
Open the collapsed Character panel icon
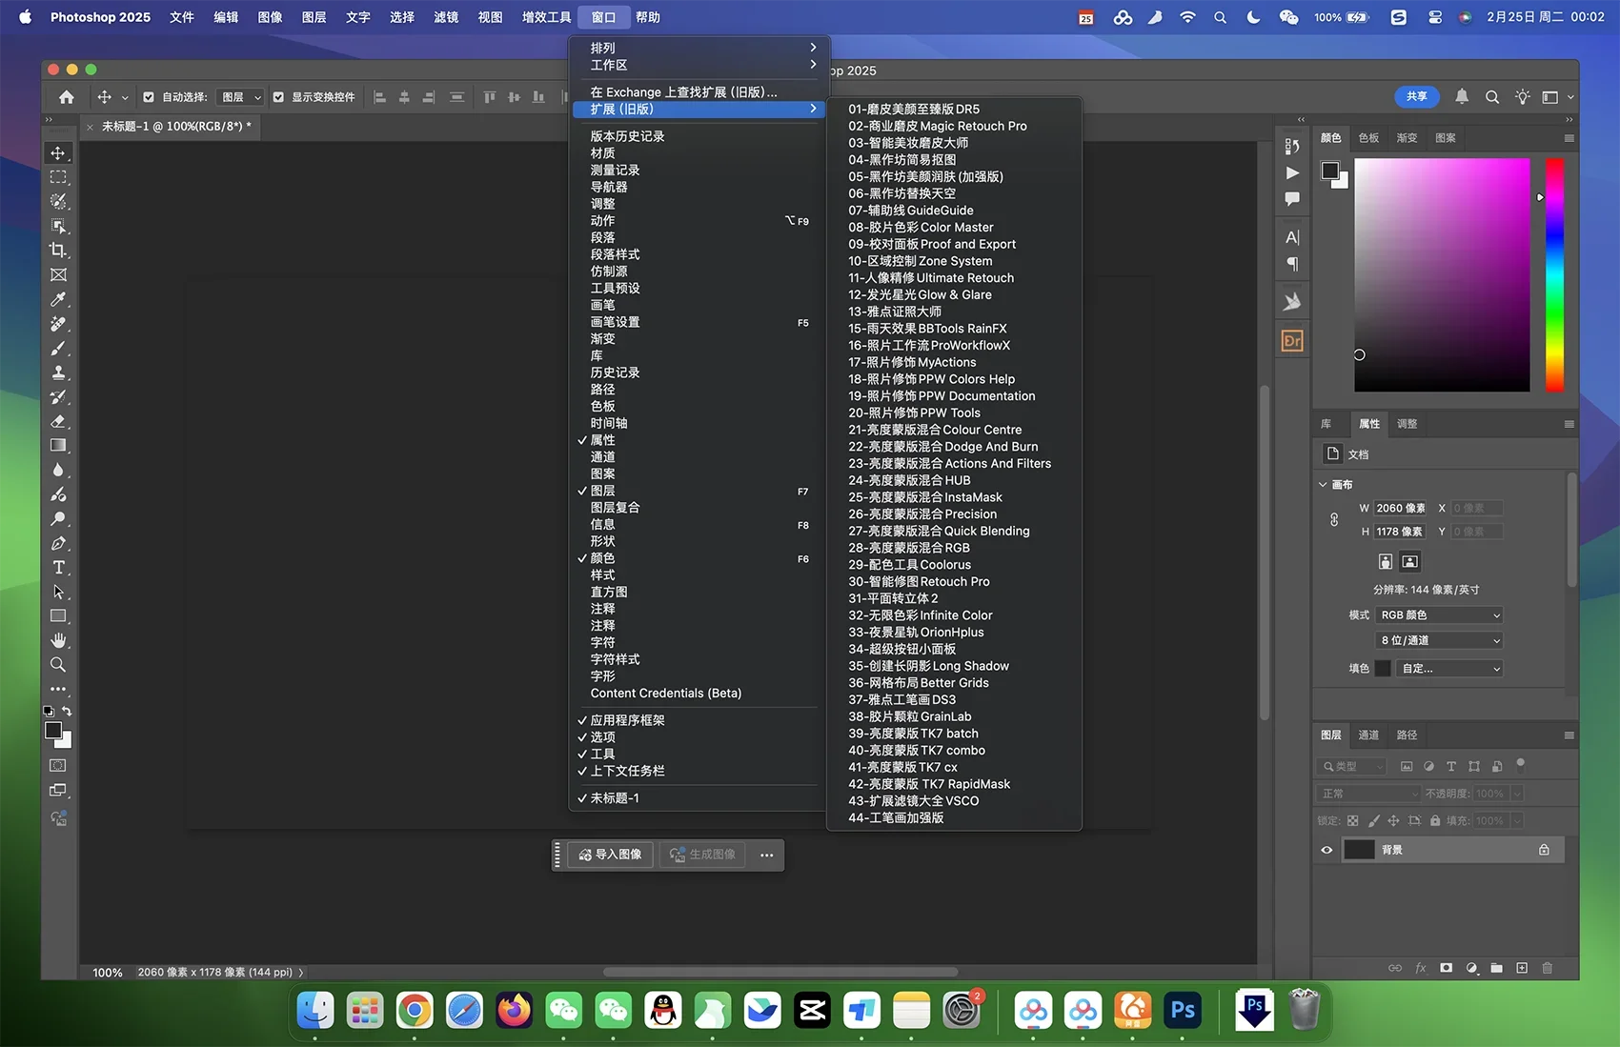pyautogui.click(x=1292, y=237)
